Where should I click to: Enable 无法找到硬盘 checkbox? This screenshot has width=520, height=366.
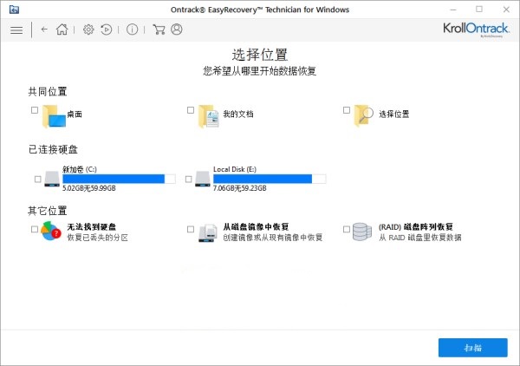[x=35, y=229]
